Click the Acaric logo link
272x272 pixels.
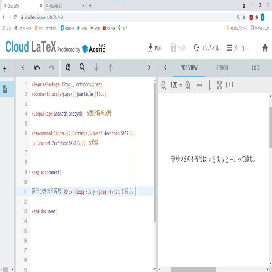click(x=93, y=48)
